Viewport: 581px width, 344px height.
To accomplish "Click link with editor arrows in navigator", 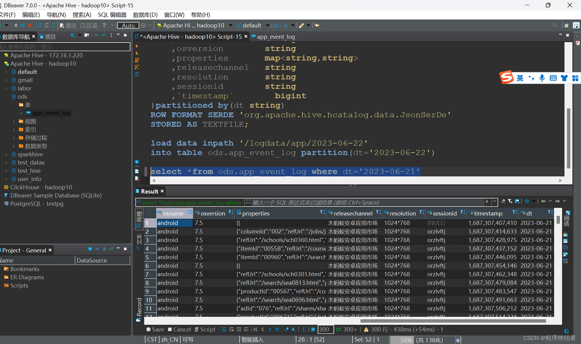I will pyautogui.click(x=103, y=35).
